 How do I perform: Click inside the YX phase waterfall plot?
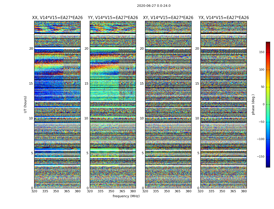click(x=223, y=104)
